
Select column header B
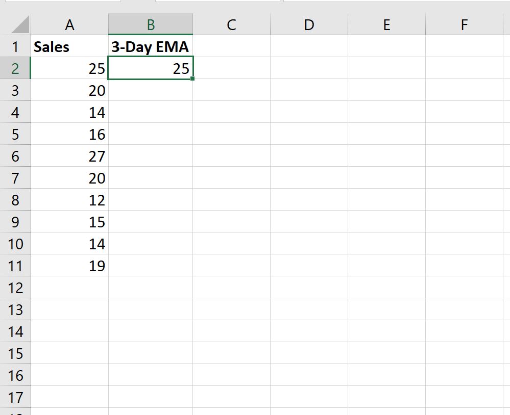pyautogui.click(x=150, y=24)
